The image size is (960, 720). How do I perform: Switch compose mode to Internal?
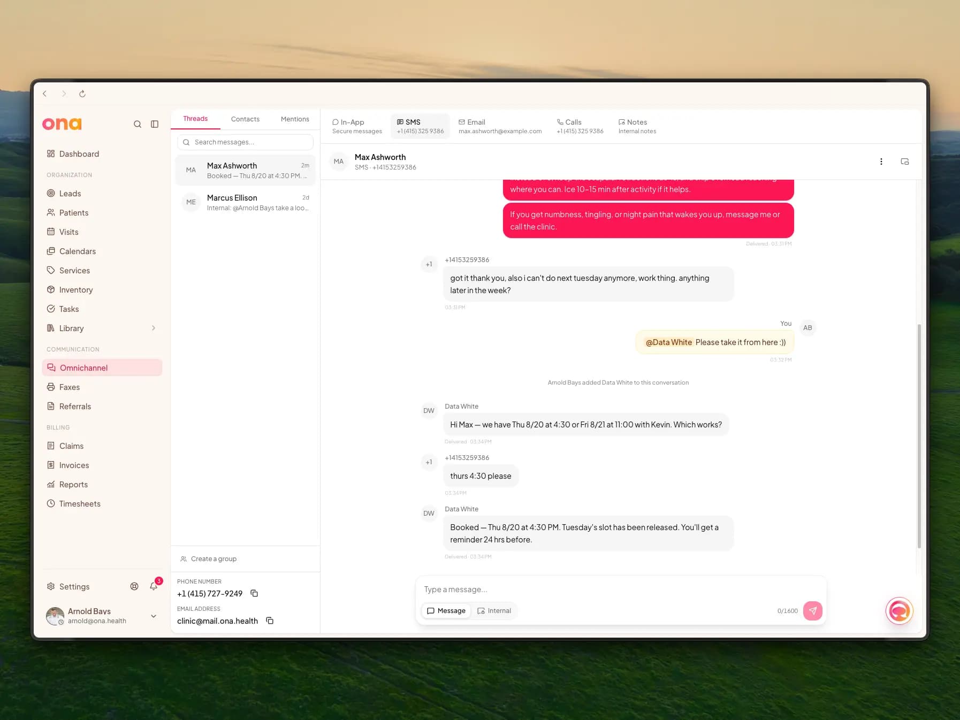coord(494,611)
